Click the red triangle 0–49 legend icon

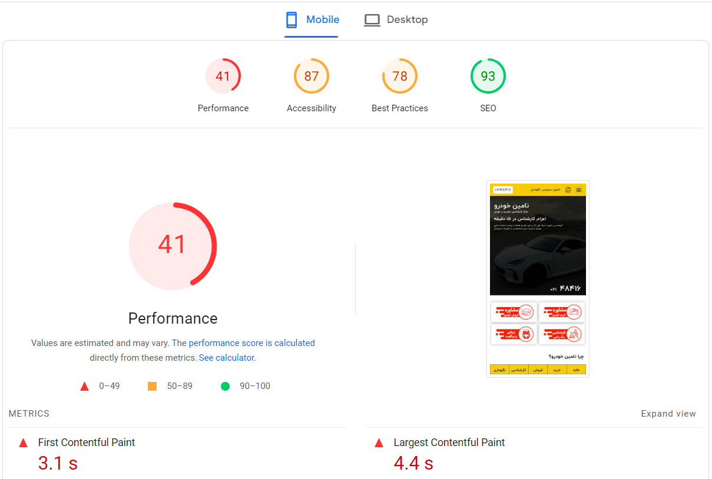pos(84,387)
